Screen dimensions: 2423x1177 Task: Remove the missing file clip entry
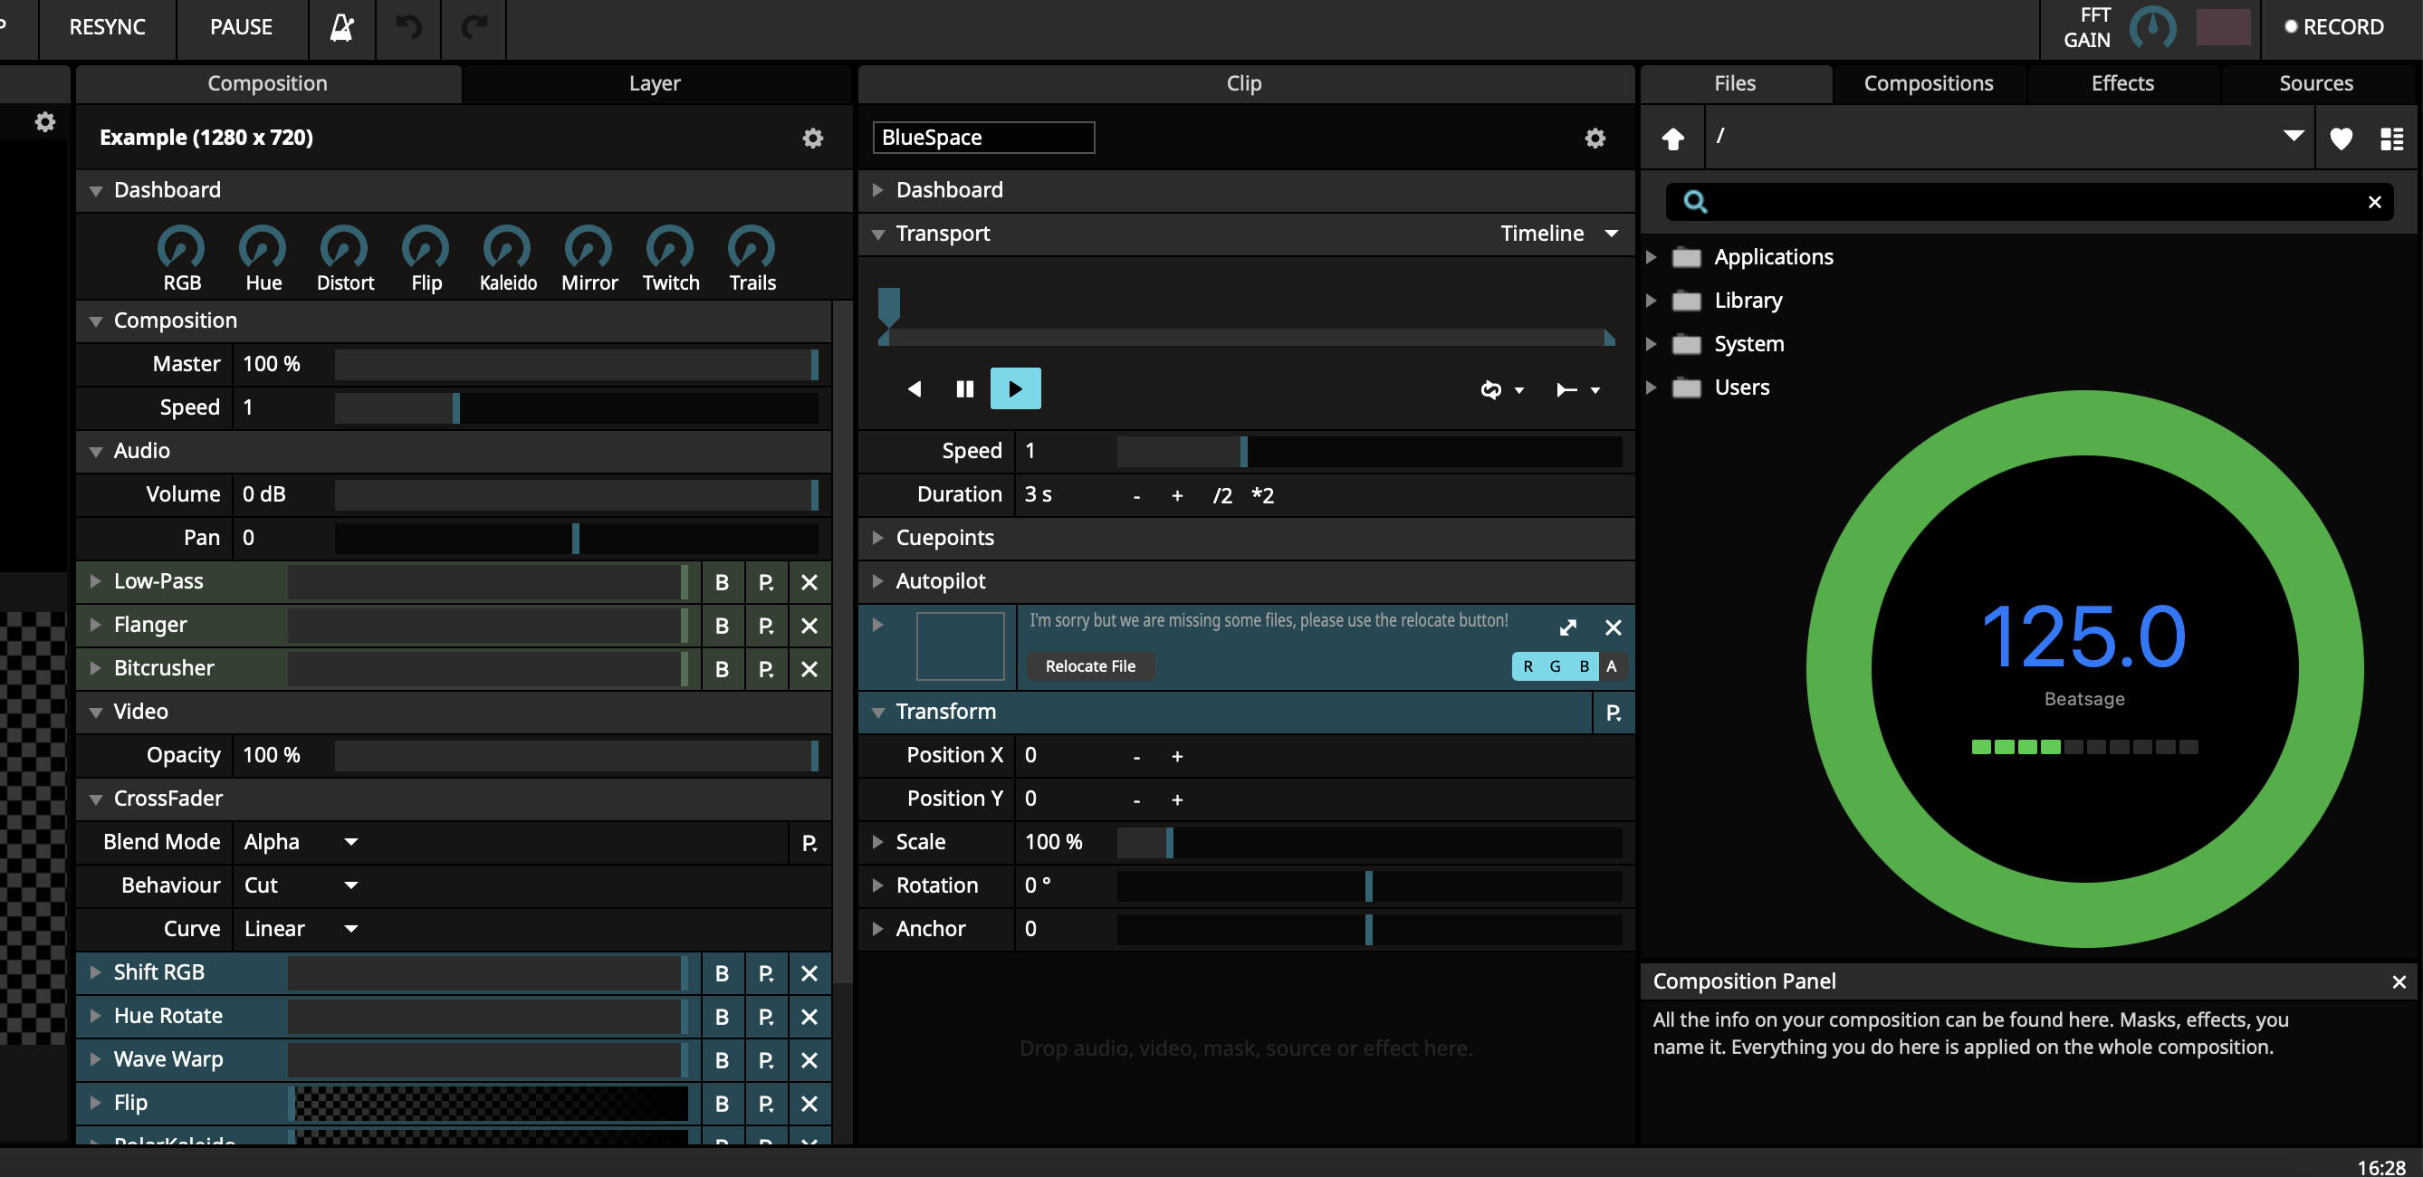(x=1614, y=627)
